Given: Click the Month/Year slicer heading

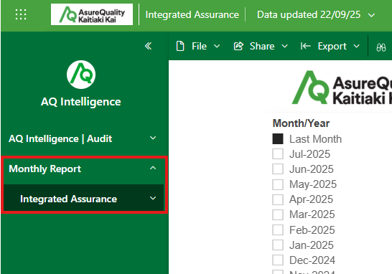Looking at the screenshot, I should [301, 123].
